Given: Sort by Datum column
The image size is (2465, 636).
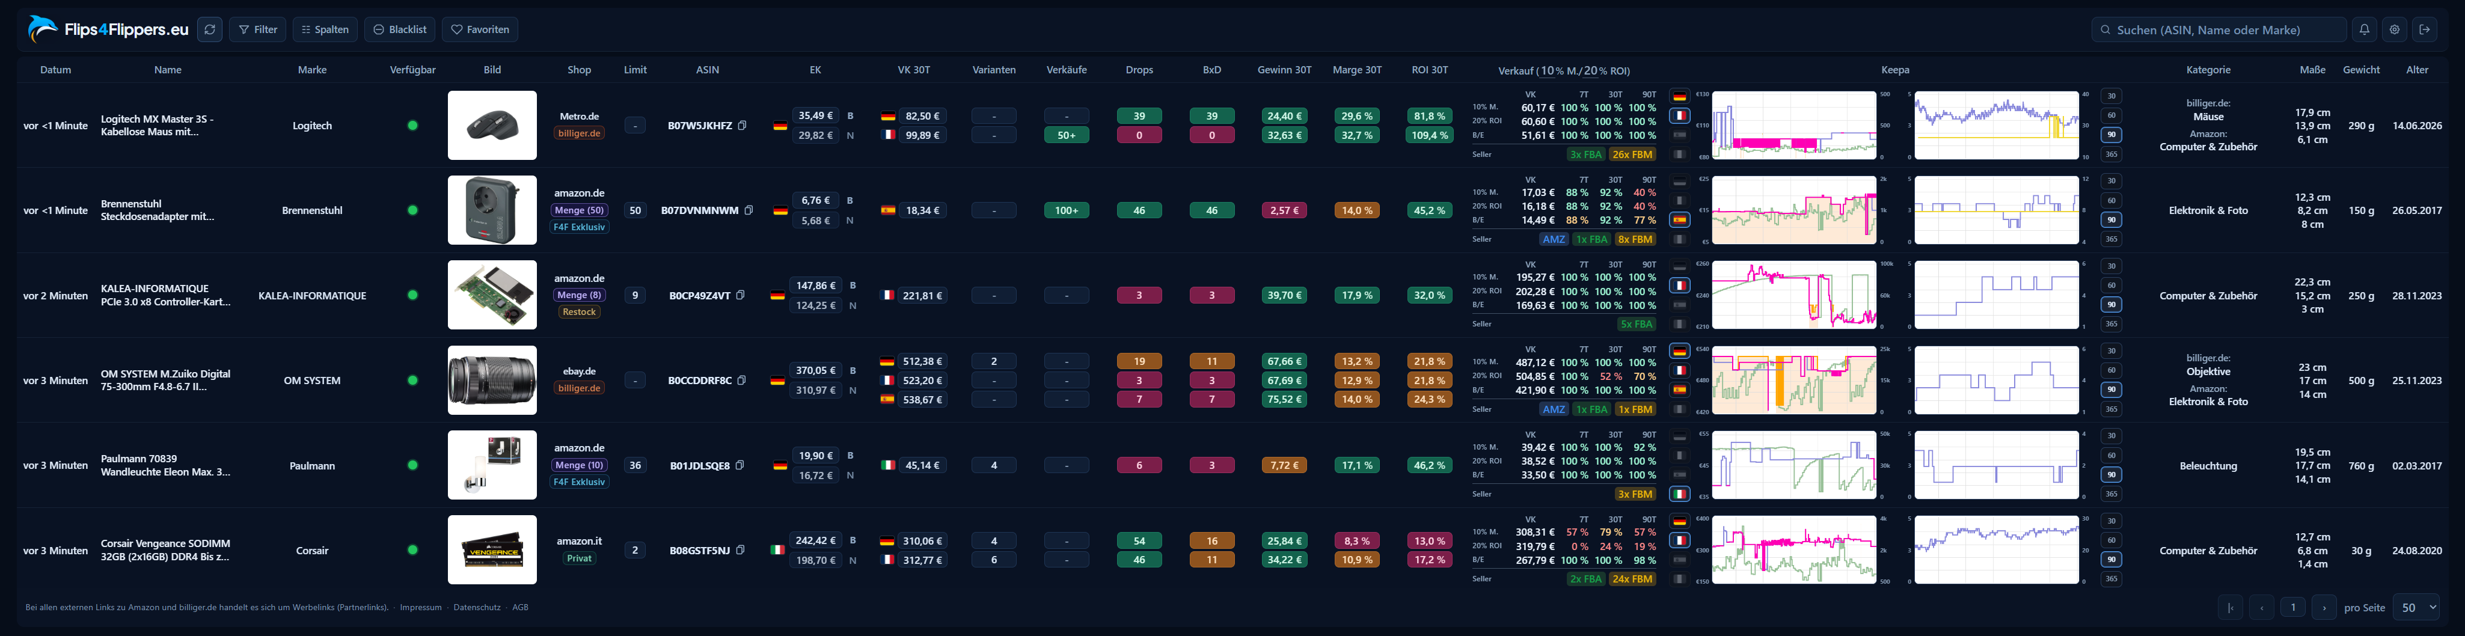Looking at the screenshot, I should tap(55, 70).
